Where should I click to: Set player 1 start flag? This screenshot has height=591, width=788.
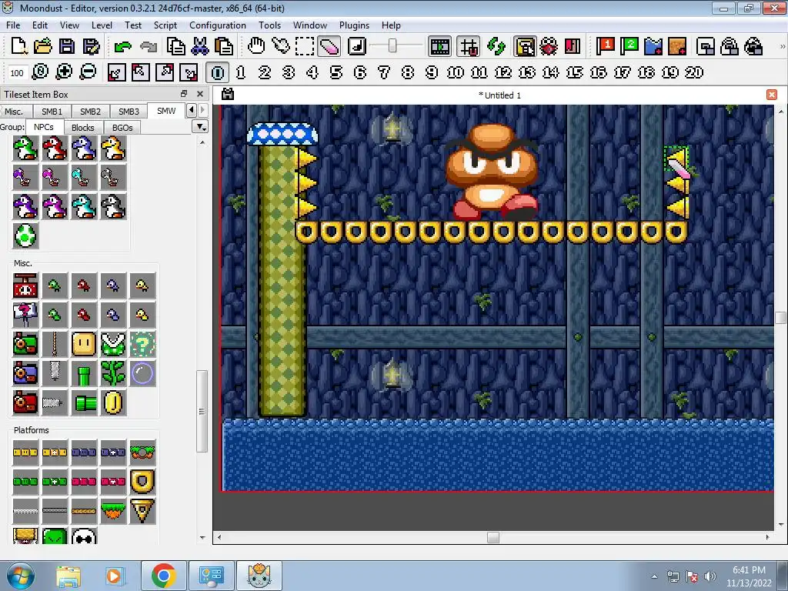pyautogui.click(x=605, y=46)
